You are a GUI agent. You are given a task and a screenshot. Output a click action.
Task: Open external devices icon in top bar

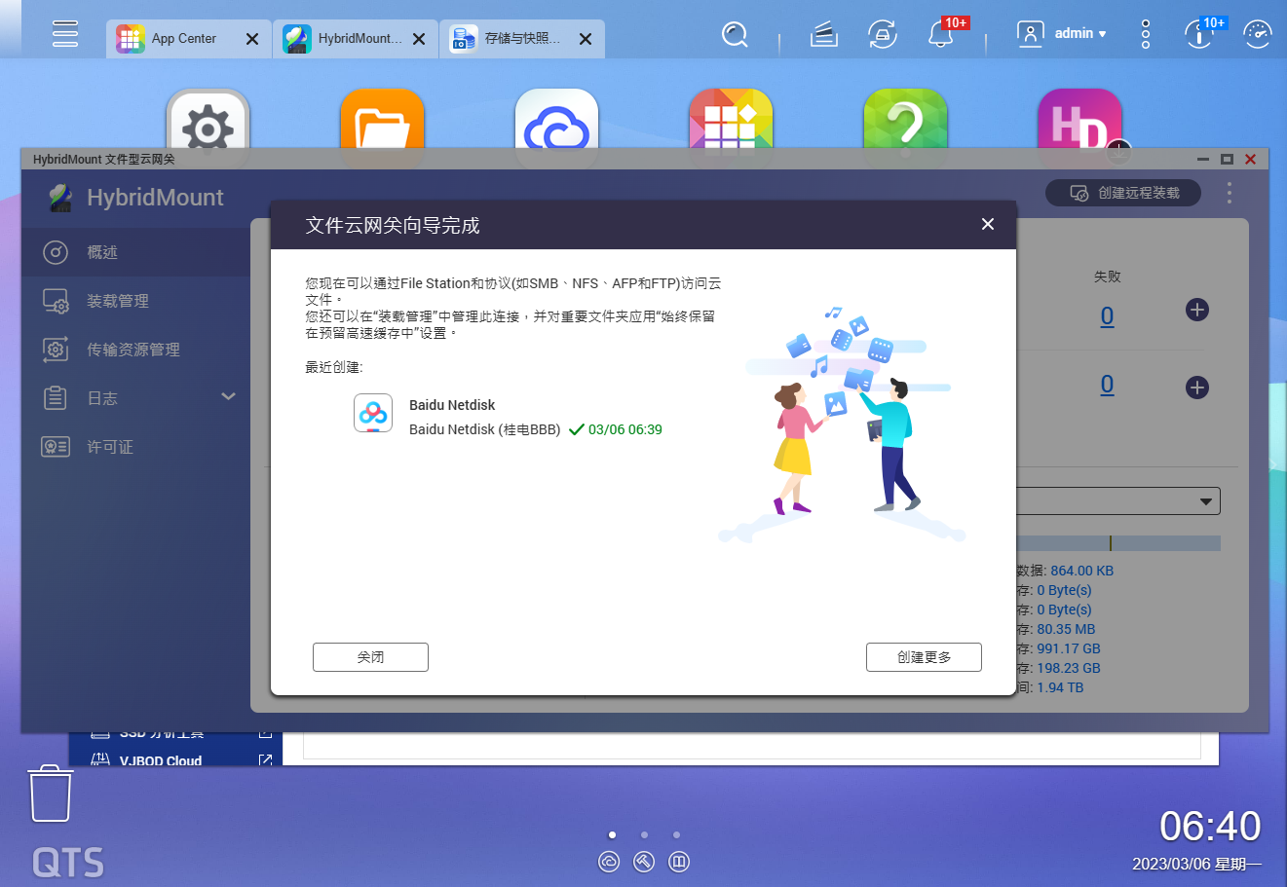pos(883,35)
